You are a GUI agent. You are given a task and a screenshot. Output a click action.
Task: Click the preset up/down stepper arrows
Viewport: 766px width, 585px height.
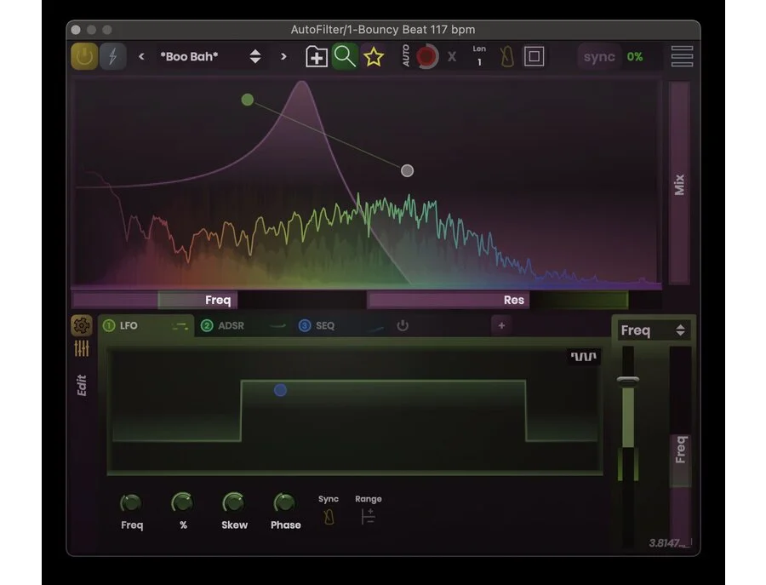[x=255, y=57]
